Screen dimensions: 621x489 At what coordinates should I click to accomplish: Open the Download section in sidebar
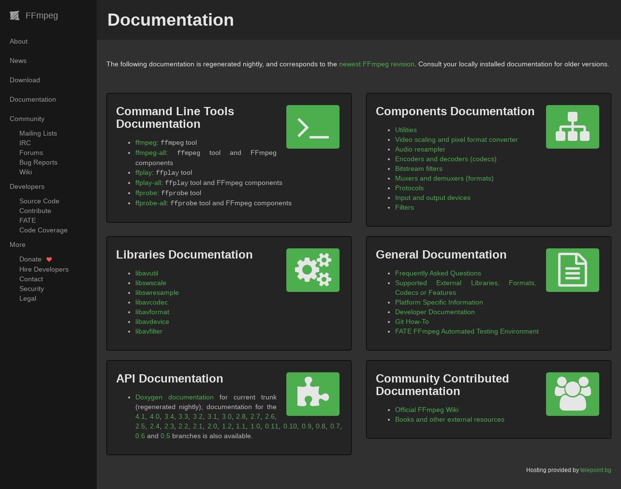click(x=25, y=80)
